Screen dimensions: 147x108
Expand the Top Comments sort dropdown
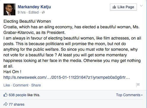[x=129, y=95]
